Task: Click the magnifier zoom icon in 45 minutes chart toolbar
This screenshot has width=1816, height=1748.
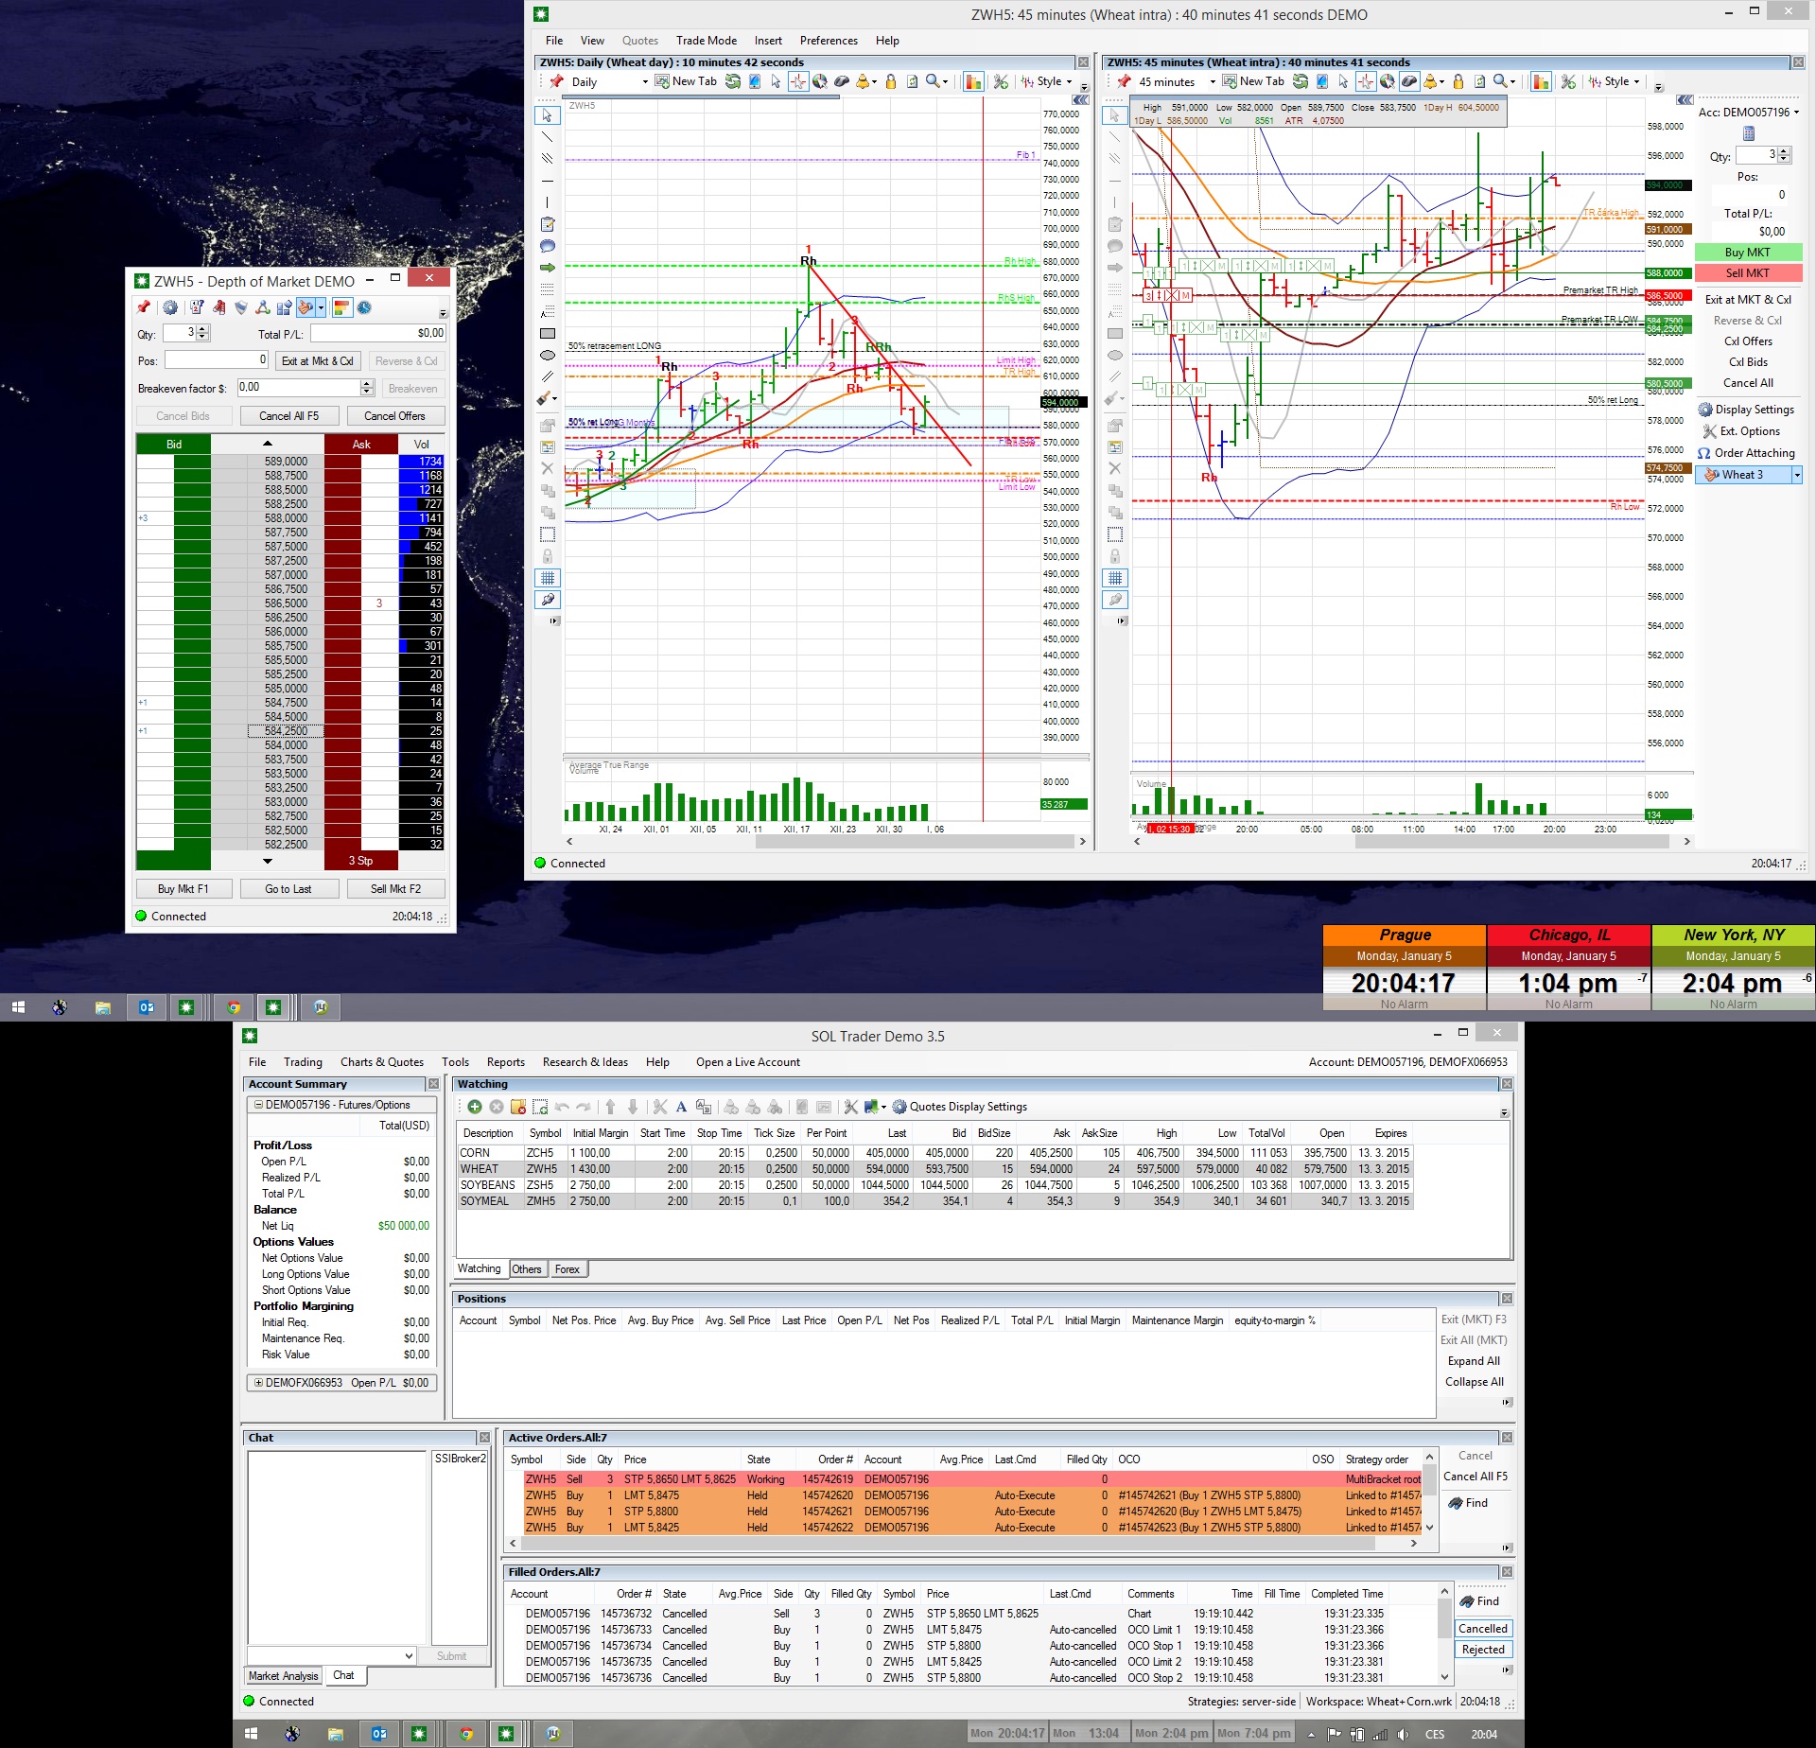Action: [1501, 82]
